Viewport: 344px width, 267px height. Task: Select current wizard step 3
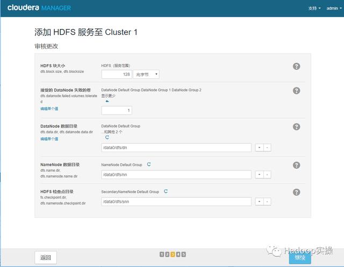click(173, 254)
